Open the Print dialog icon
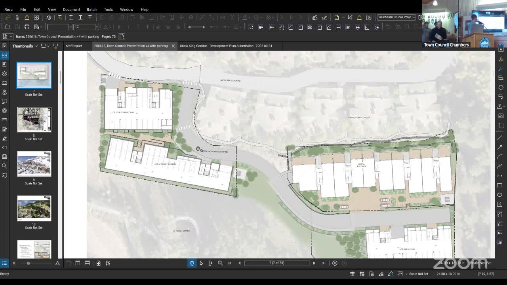This screenshot has width=507, height=285. pyautogui.click(x=27, y=27)
